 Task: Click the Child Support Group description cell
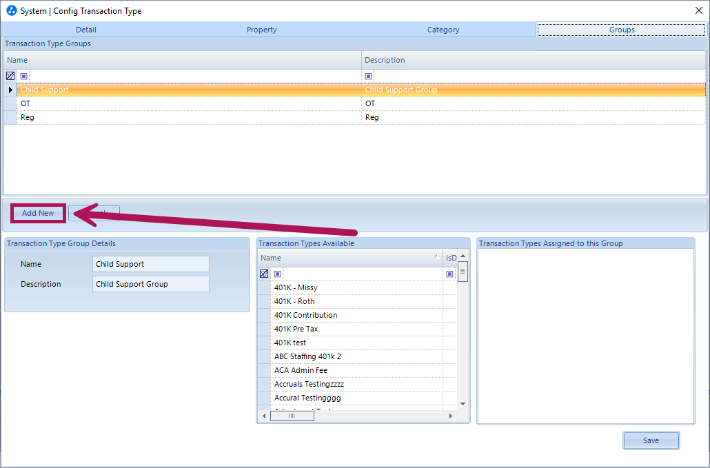(x=534, y=90)
